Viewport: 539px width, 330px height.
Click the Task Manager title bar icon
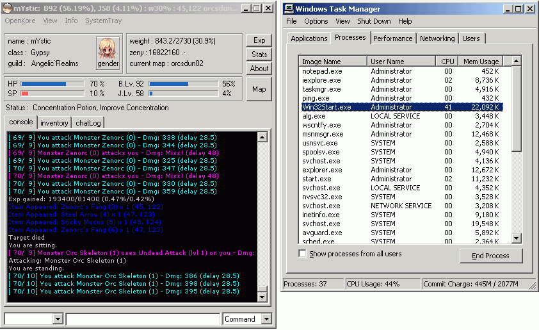[x=289, y=8]
